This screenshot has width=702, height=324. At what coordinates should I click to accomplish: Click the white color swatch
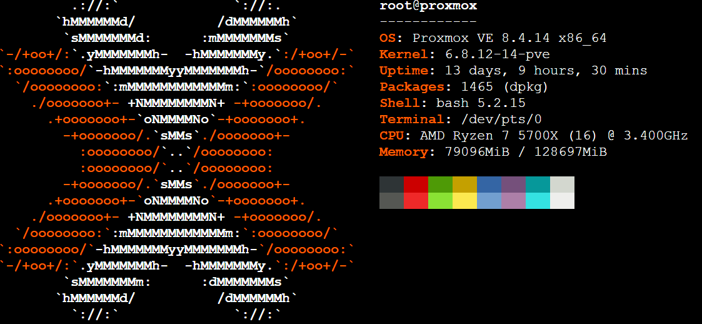562,200
